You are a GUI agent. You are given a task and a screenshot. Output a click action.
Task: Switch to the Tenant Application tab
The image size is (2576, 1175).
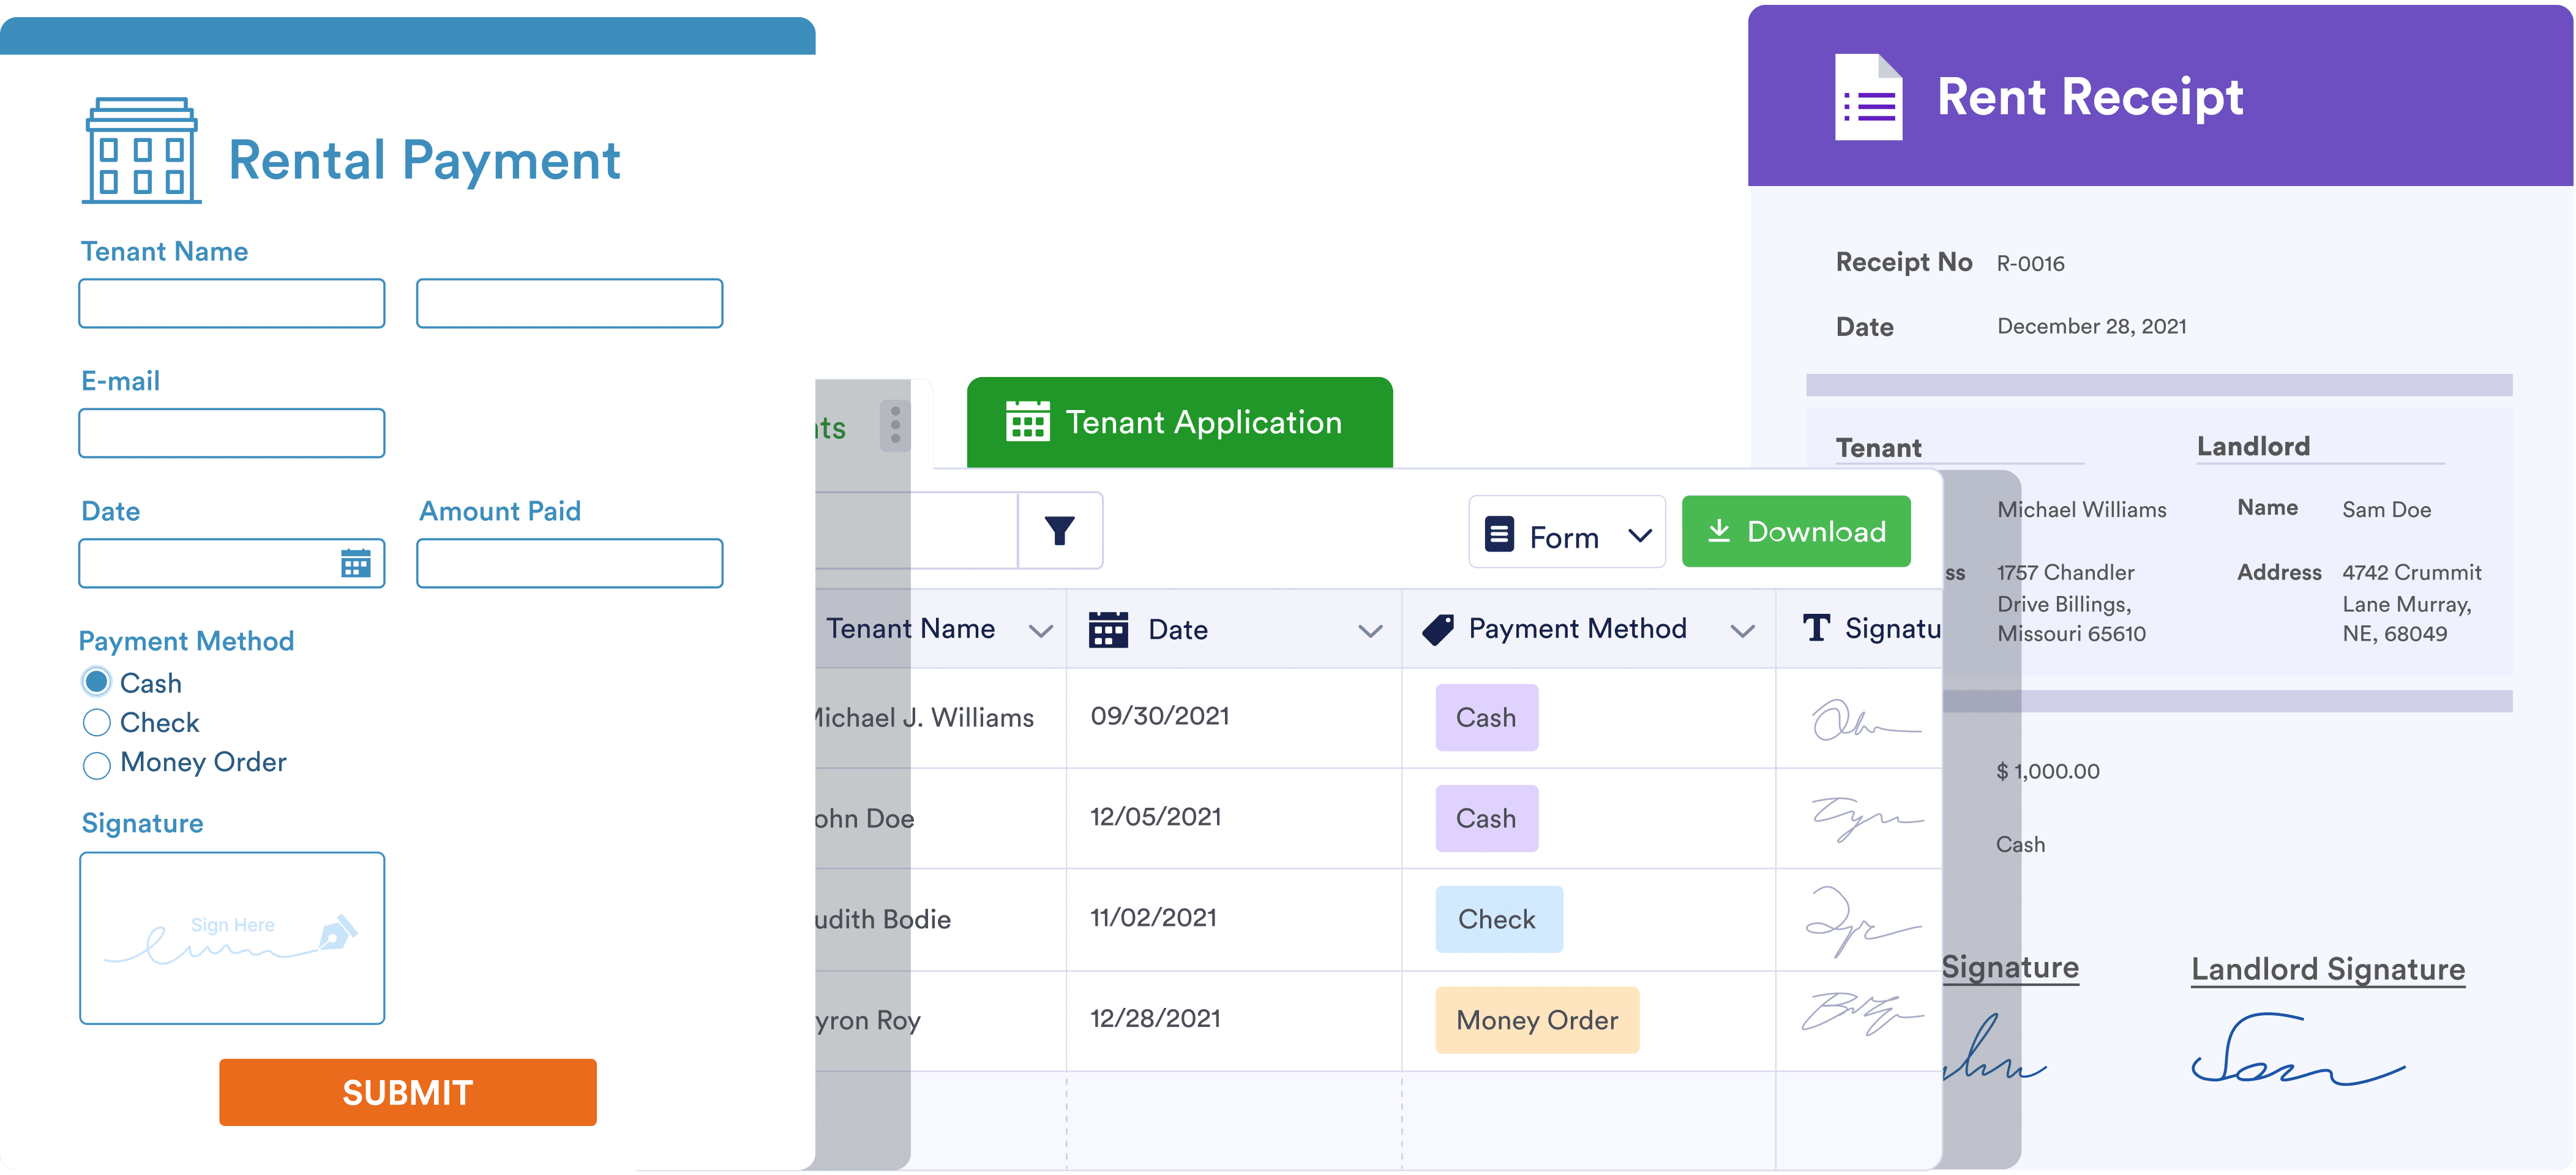[x=1204, y=422]
